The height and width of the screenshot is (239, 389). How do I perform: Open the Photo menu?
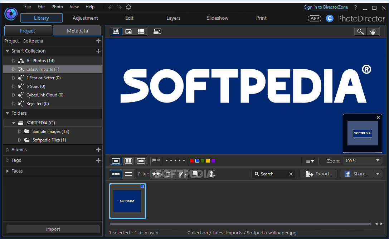click(x=57, y=7)
